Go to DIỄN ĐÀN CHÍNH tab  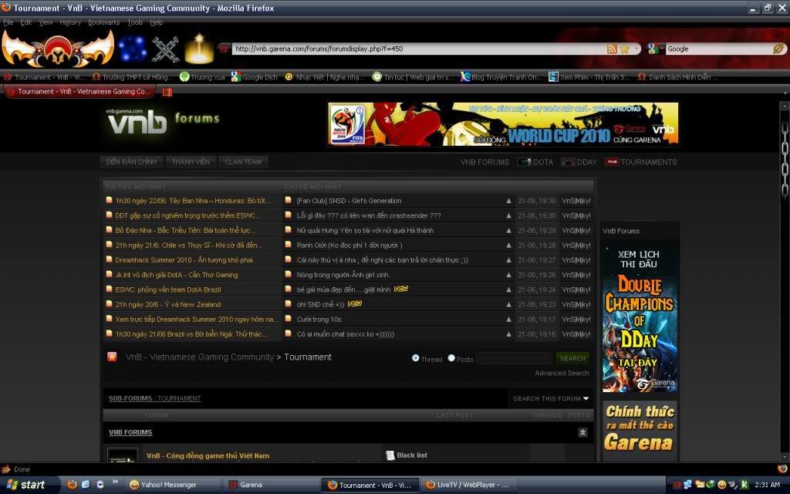(x=131, y=162)
